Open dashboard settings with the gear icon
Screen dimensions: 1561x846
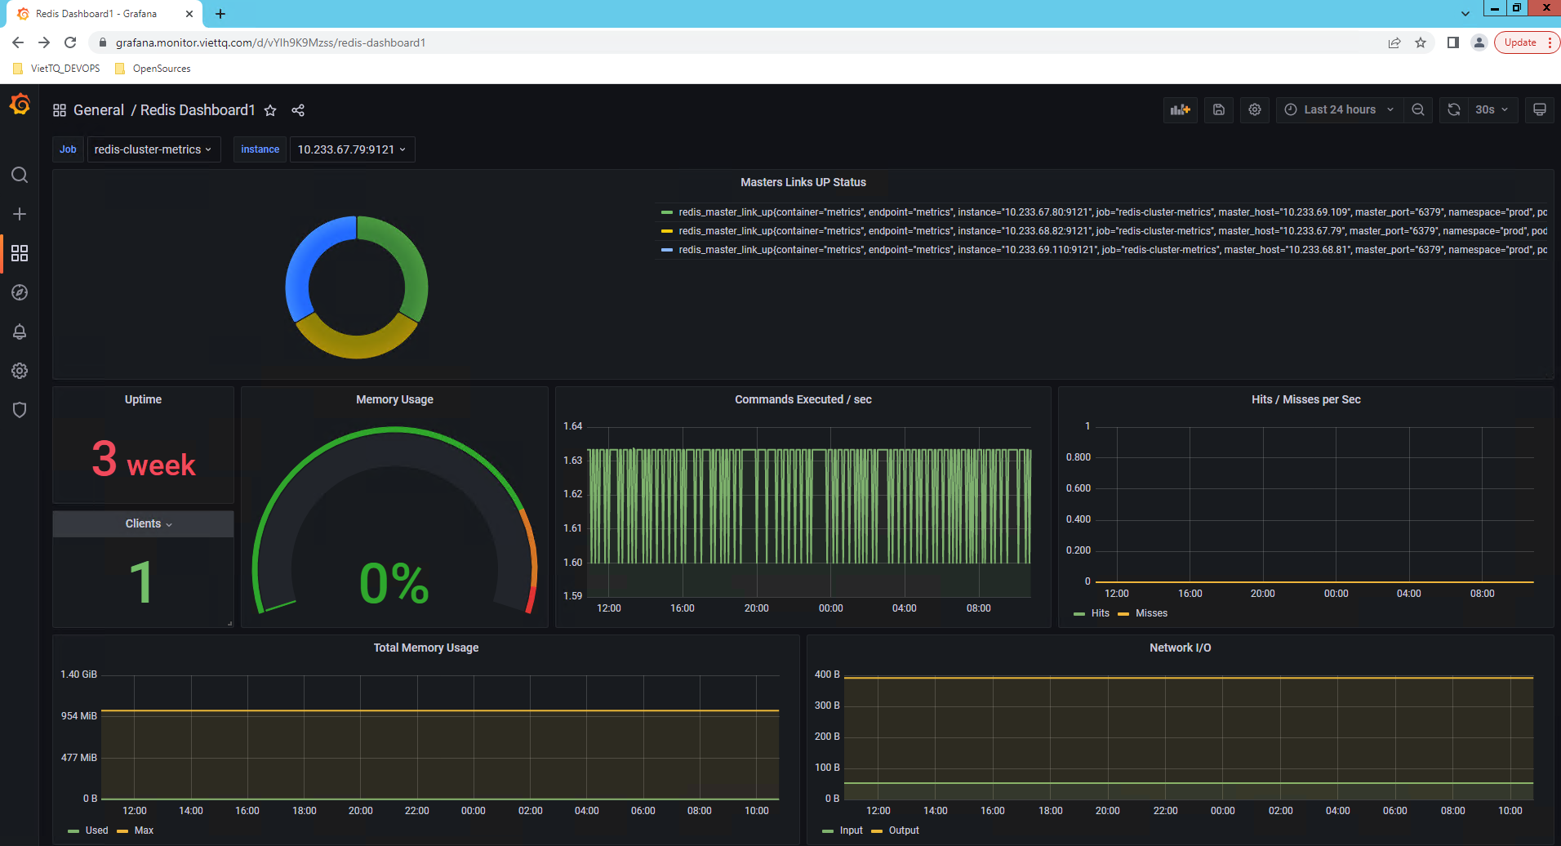pos(1255,109)
